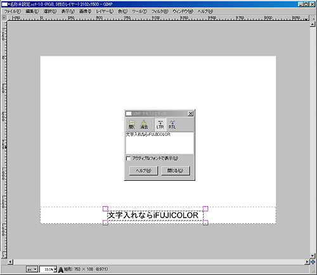Click the 矩形: 763 × 108 status text
Screen dimensions: 317x275
click(x=86, y=269)
